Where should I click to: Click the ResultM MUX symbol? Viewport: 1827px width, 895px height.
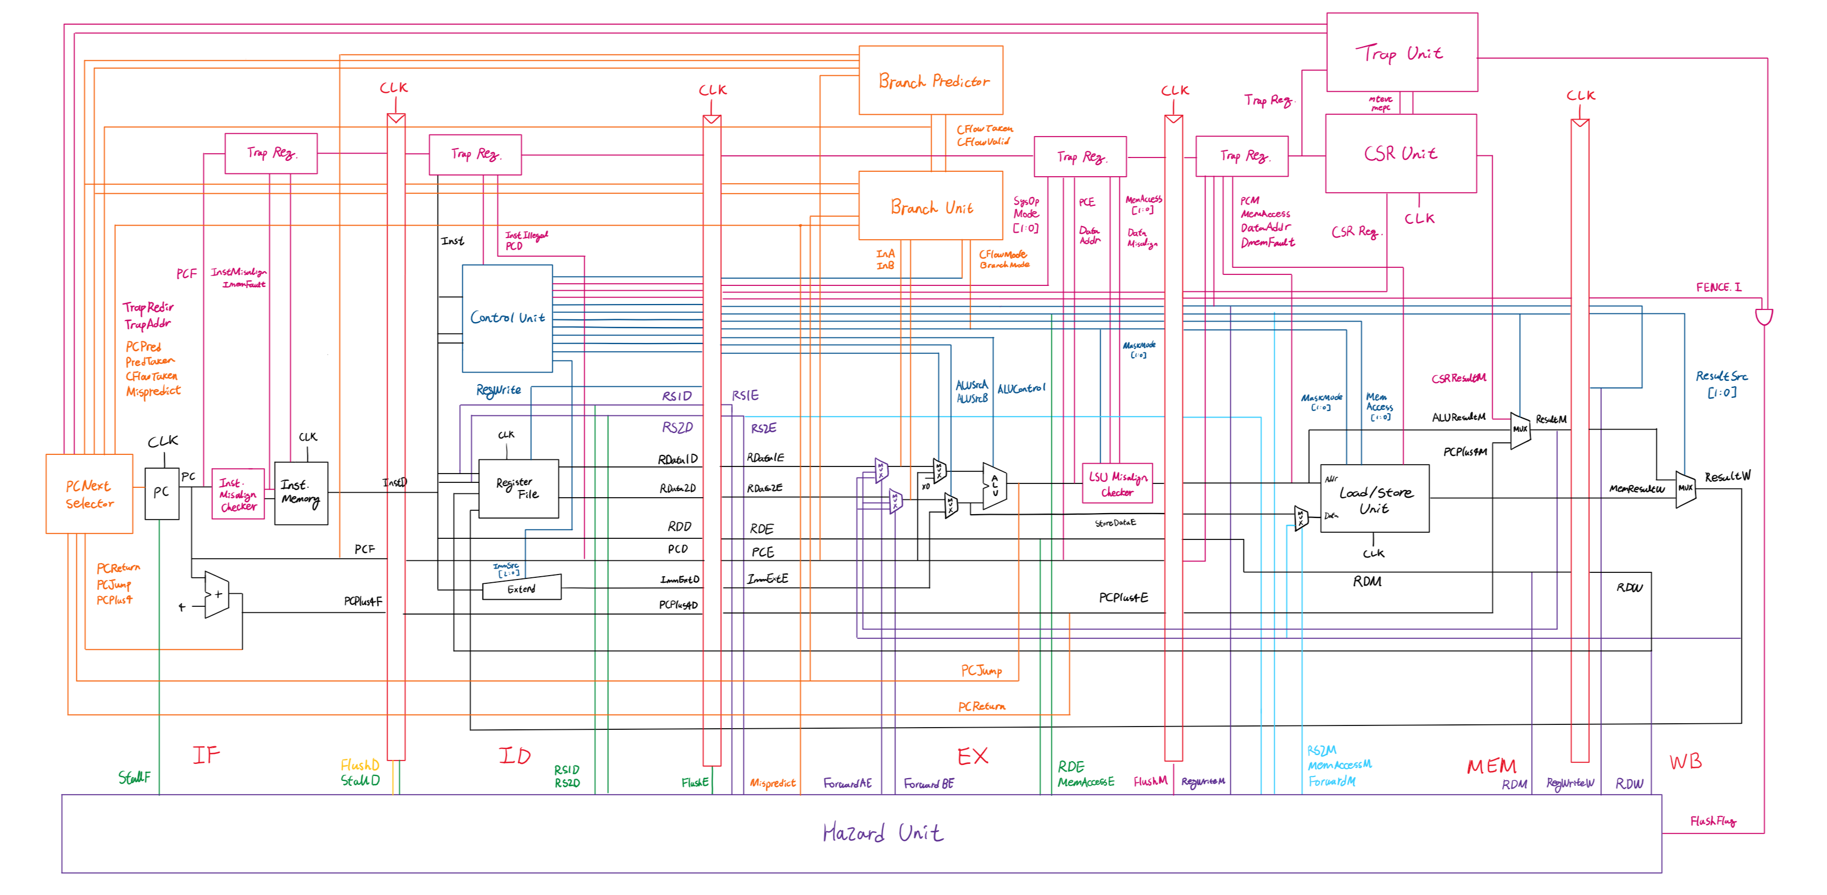tap(1520, 430)
